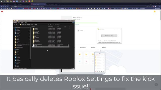
Task: Go up one folder in Explorer
Action: [x=19, y=24]
